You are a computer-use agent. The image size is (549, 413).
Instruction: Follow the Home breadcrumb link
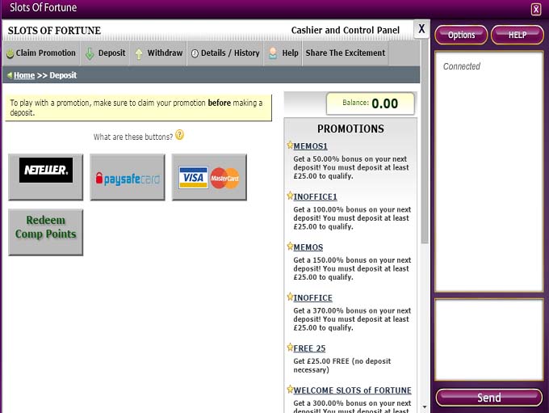pos(24,75)
